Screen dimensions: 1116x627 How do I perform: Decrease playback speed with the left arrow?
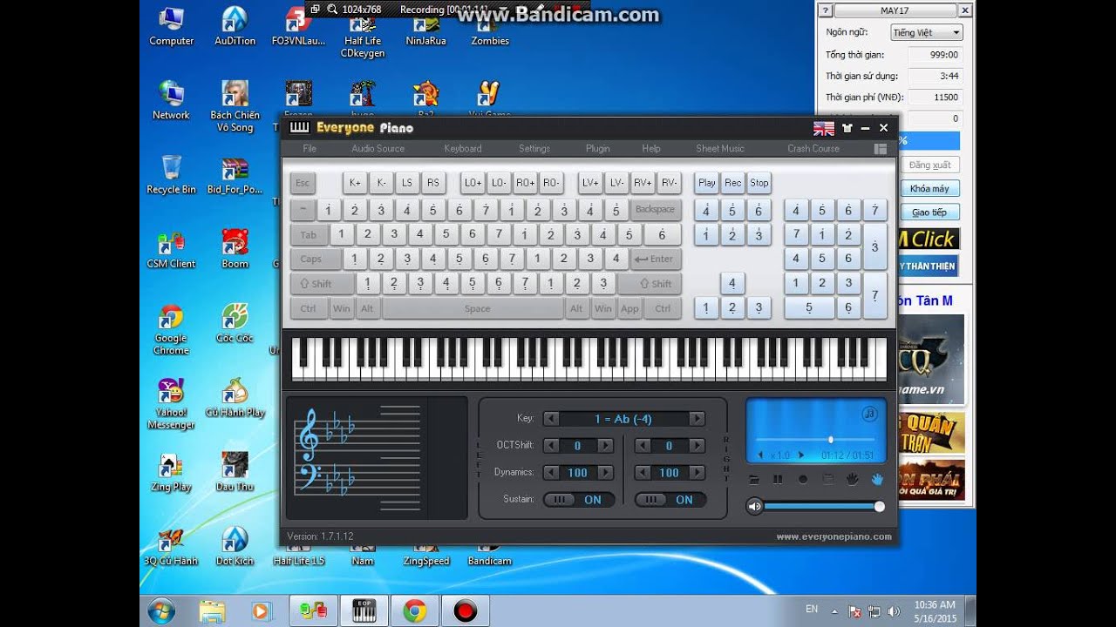click(761, 455)
